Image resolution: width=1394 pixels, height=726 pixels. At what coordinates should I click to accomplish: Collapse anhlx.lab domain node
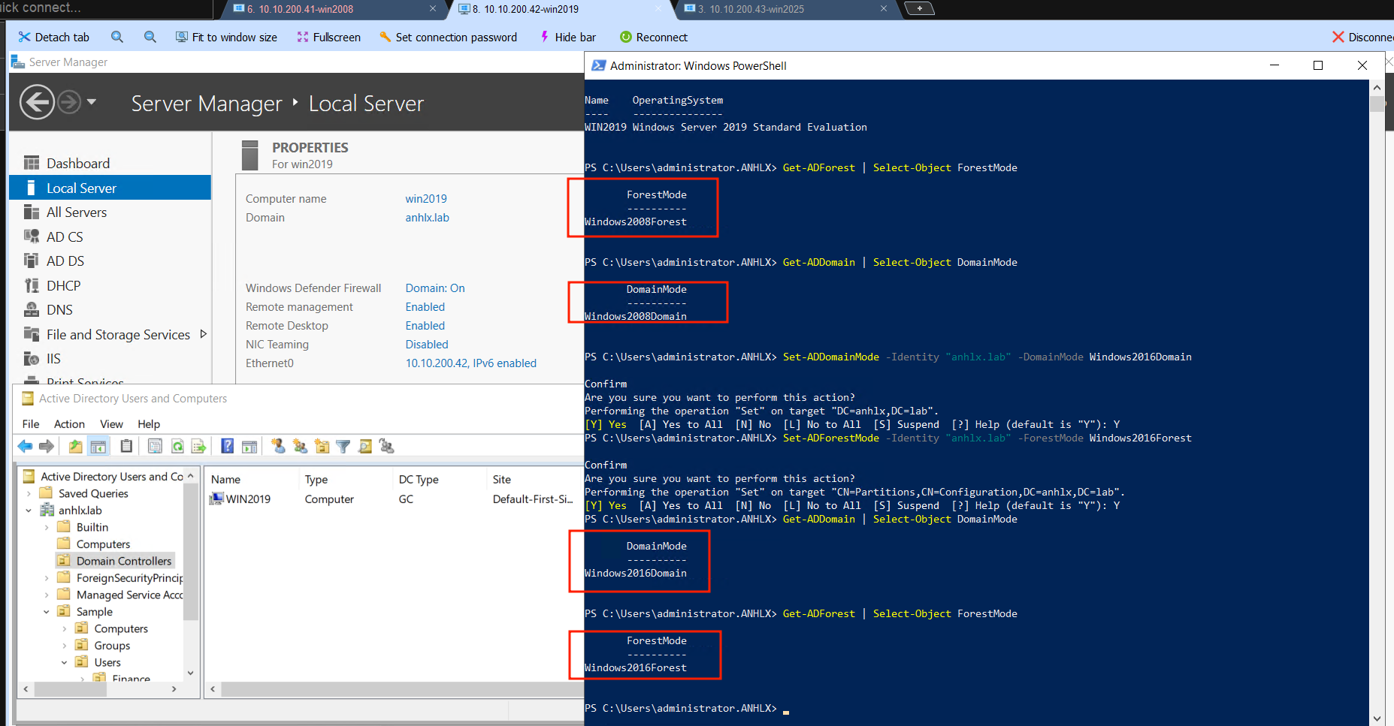pyautogui.click(x=29, y=511)
